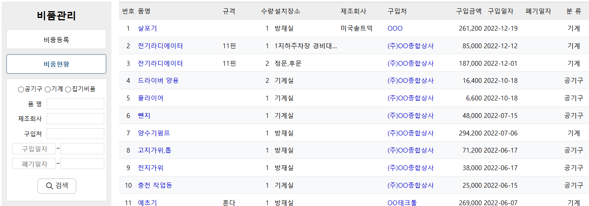Select the 집기비품 radio button
This screenshot has height=206, width=589.
pos(68,89)
